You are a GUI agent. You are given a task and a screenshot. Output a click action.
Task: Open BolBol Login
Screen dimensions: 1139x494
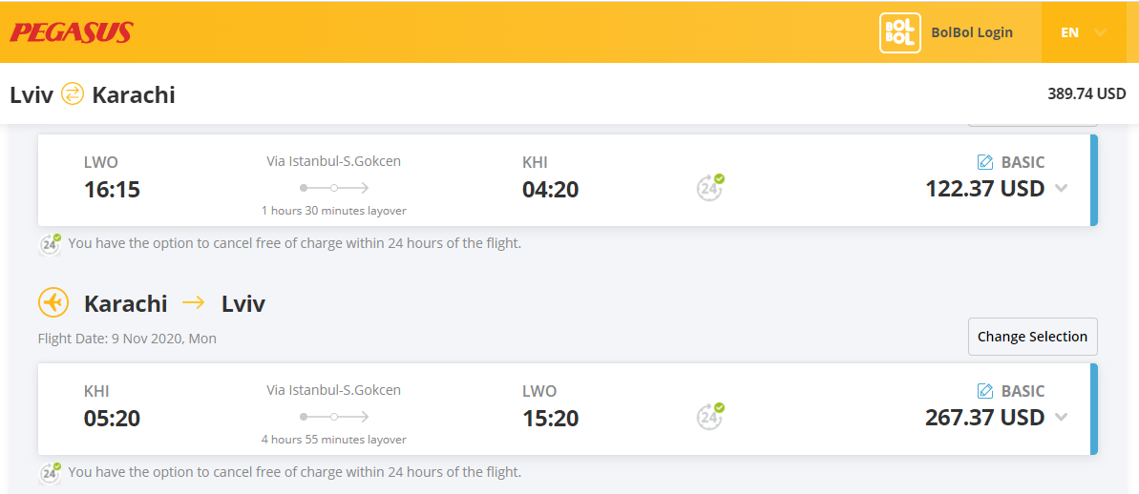[971, 32]
